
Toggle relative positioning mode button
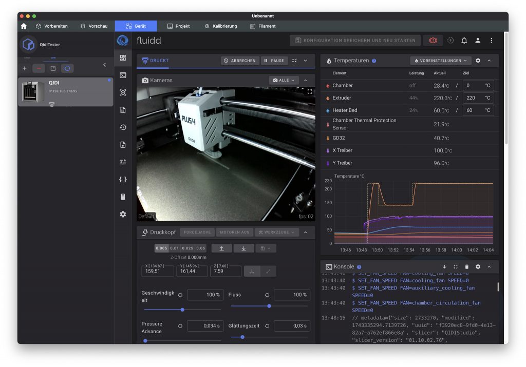(268, 271)
